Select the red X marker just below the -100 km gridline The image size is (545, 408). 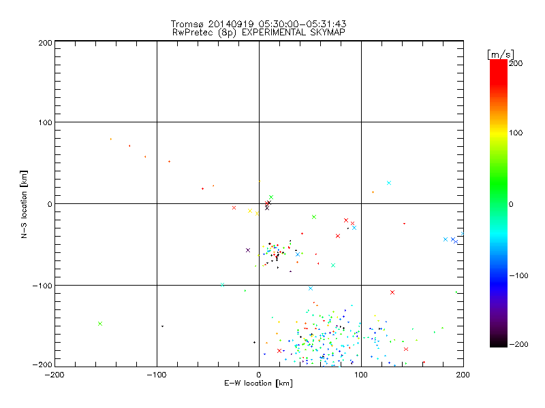[392, 292]
